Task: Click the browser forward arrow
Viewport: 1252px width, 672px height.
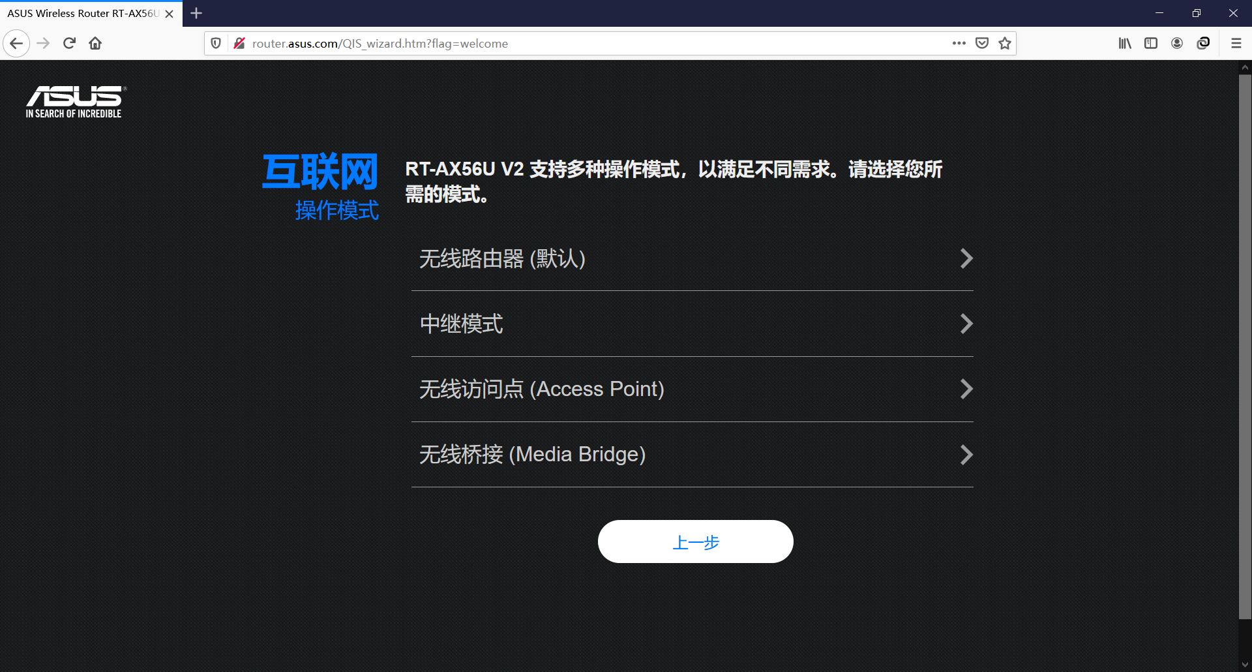Action: (43, 44)
